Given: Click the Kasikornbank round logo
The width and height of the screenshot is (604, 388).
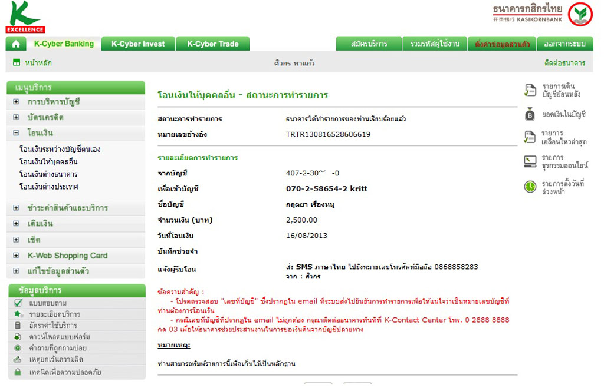Looking at the screenshot, I should pos(580,14).
